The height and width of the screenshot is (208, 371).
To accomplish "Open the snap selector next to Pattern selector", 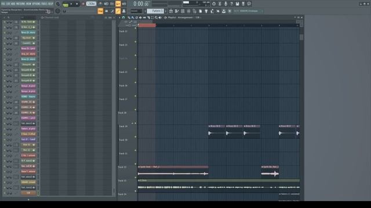I will pos(137,11).
